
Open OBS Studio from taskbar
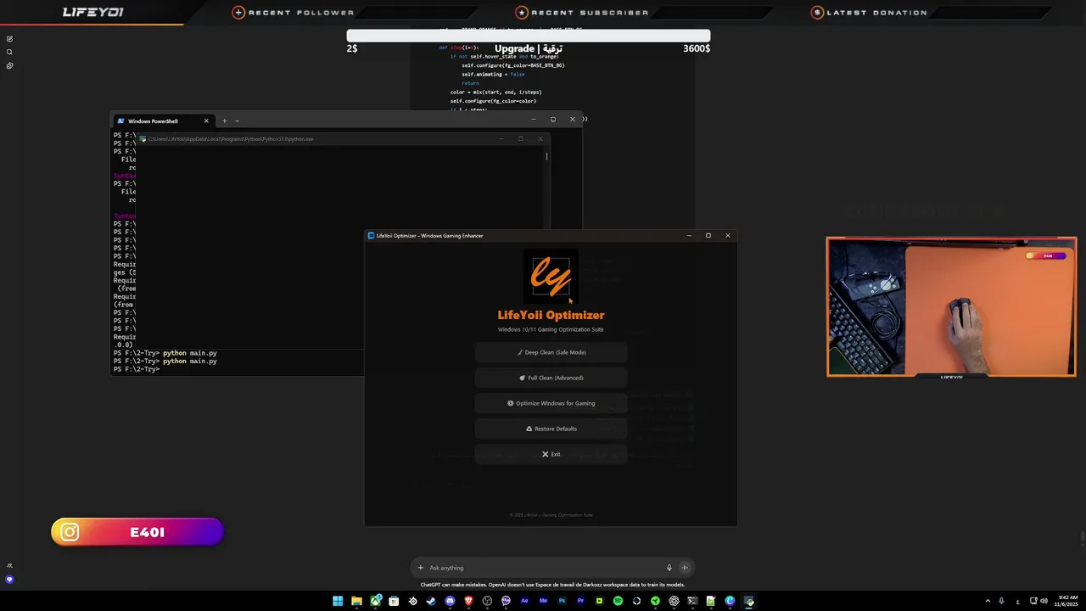(487, 601)
